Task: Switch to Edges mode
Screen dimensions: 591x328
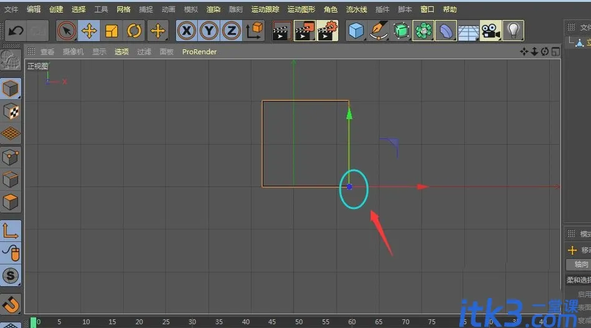Action: pos(10,180)
